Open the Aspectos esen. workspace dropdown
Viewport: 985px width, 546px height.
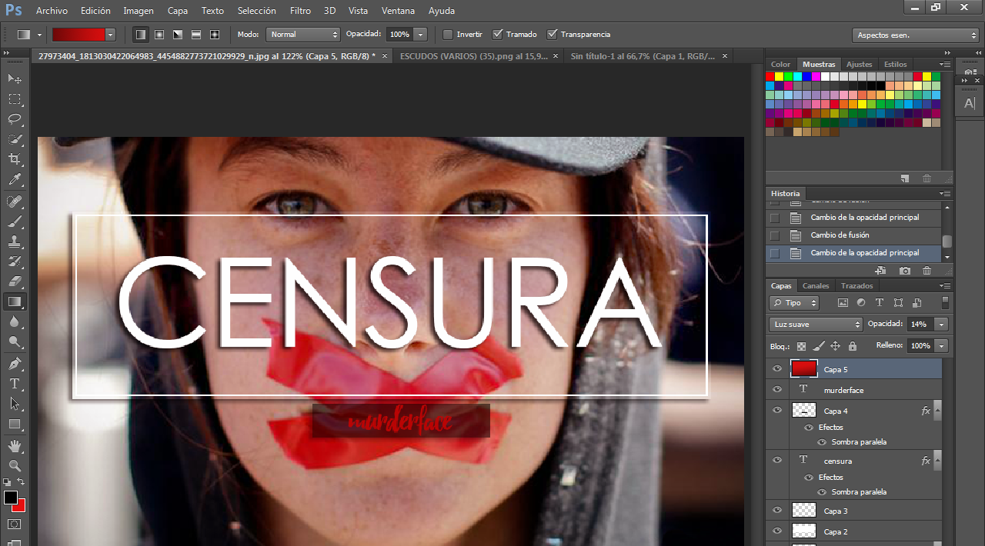click(915, 35)
